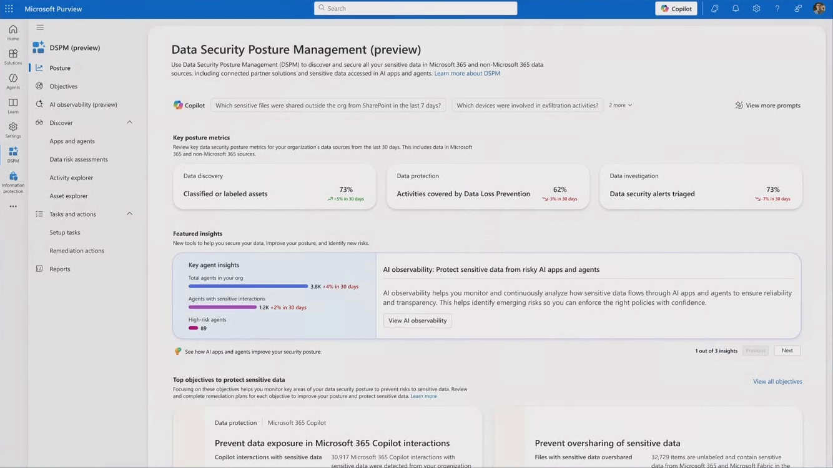833x468 pixels.
Task: Click the help question mark icon
Action: pyautogui.click(x=777, y=9)
